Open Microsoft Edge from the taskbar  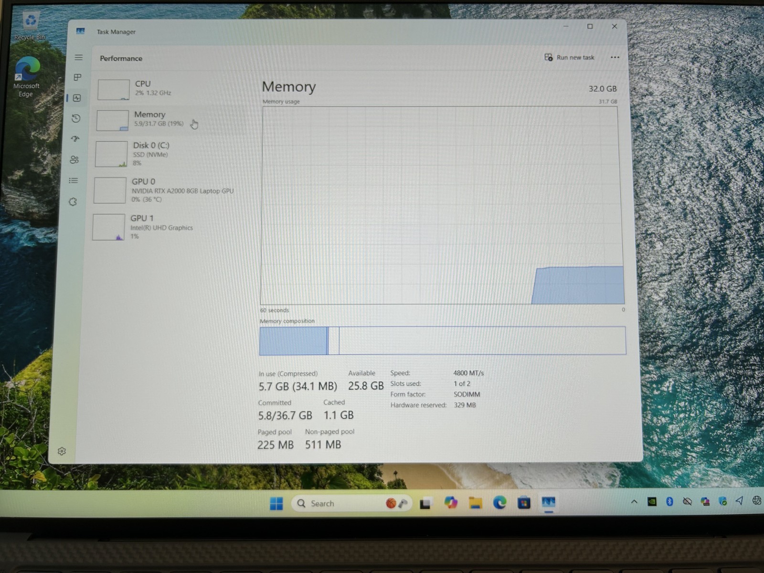coord(499,502)
